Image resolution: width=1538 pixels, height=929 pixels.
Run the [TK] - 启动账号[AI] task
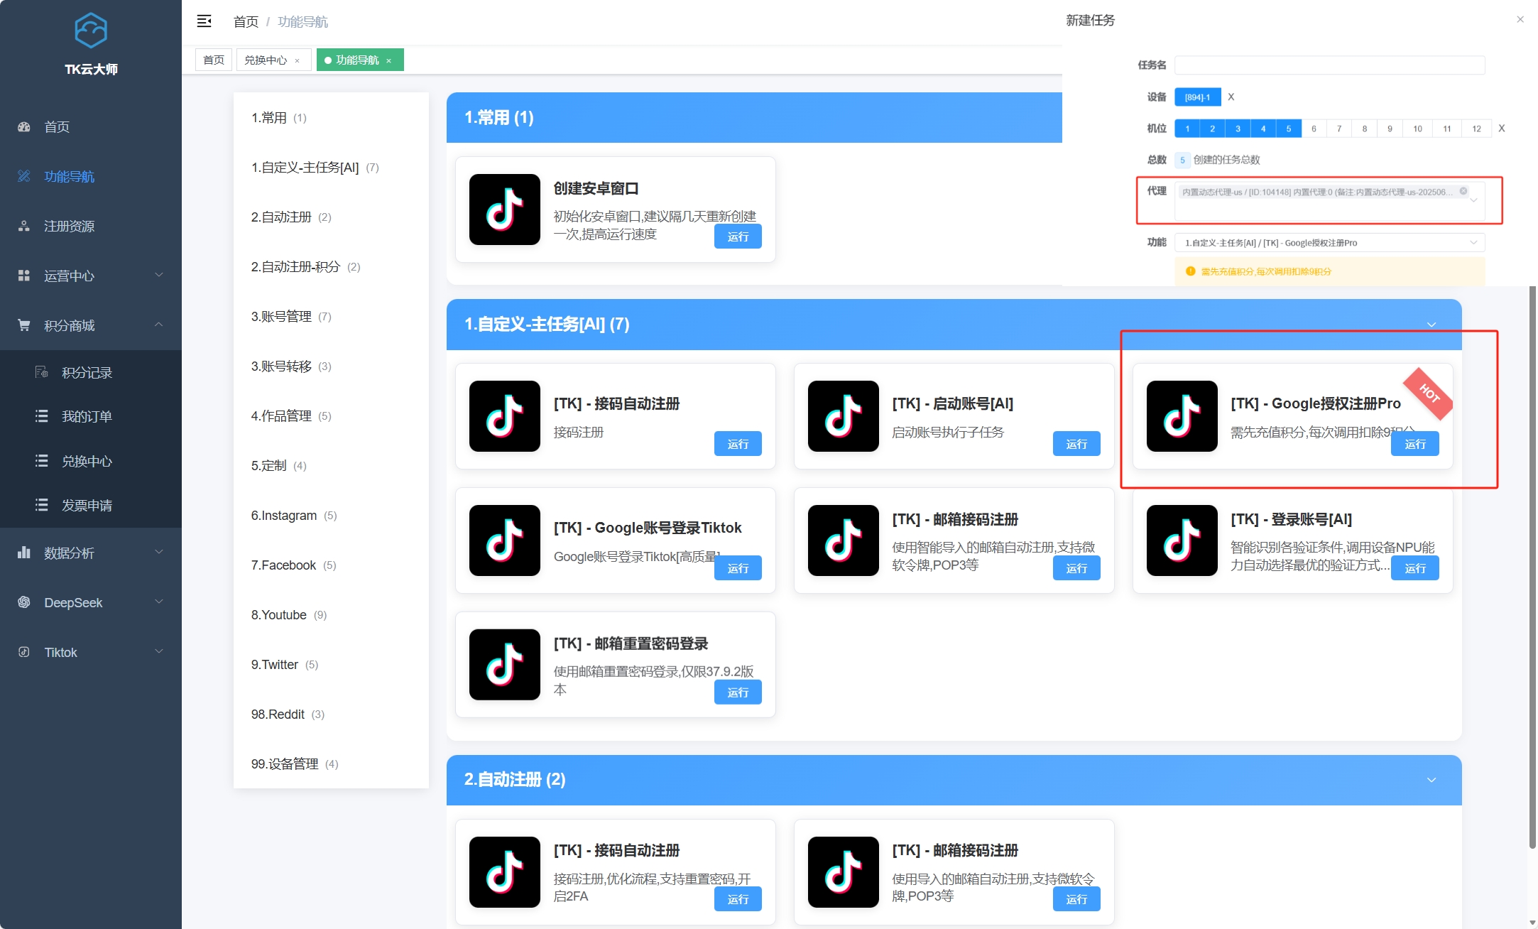pos(1076,444)
